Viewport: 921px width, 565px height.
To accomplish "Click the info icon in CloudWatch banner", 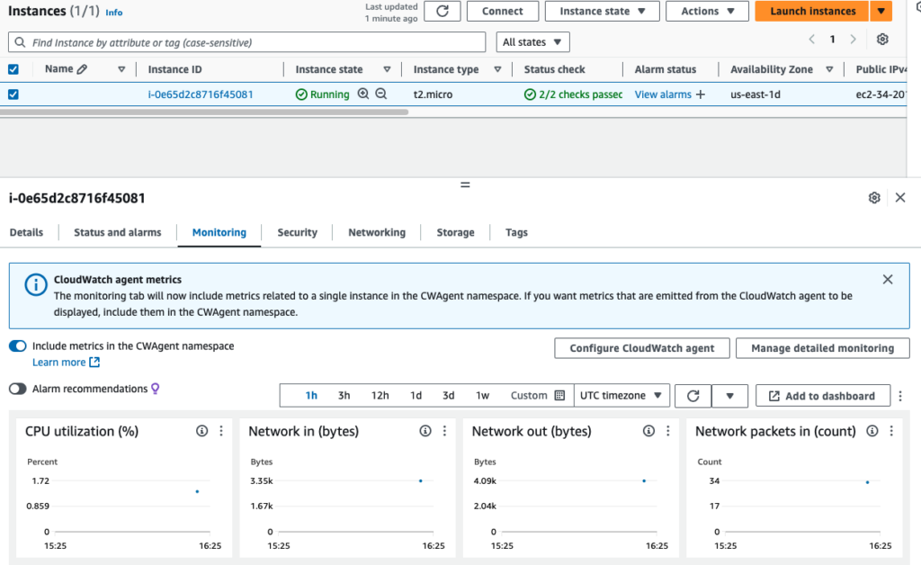I will click(36, 285).
